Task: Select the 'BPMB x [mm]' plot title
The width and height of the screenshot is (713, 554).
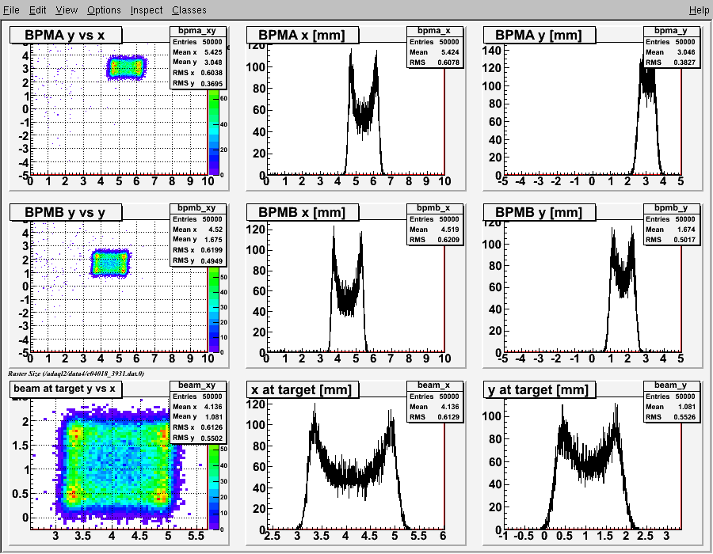Action: (x=303, y=212)
